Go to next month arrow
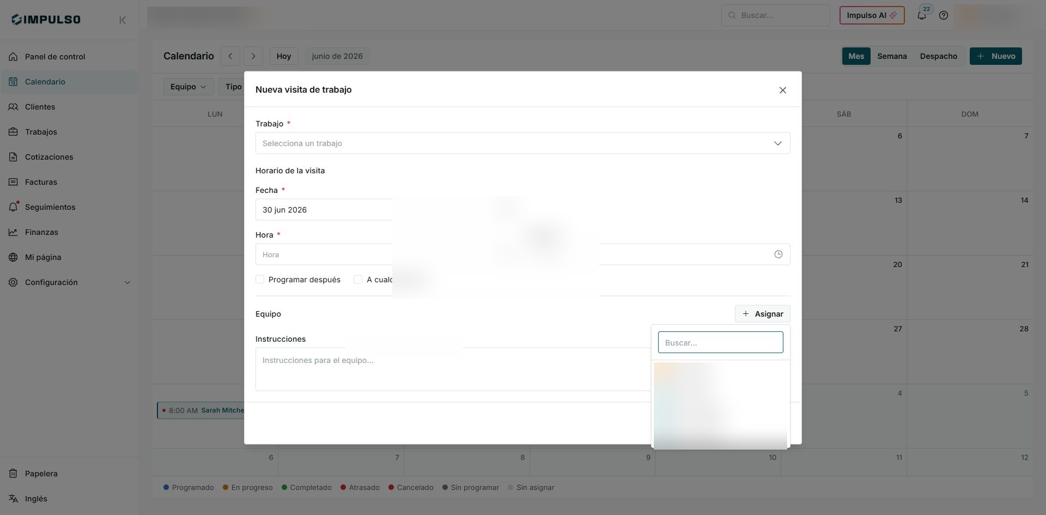Screen dimensions: 1046x515 tap(253, 56)
